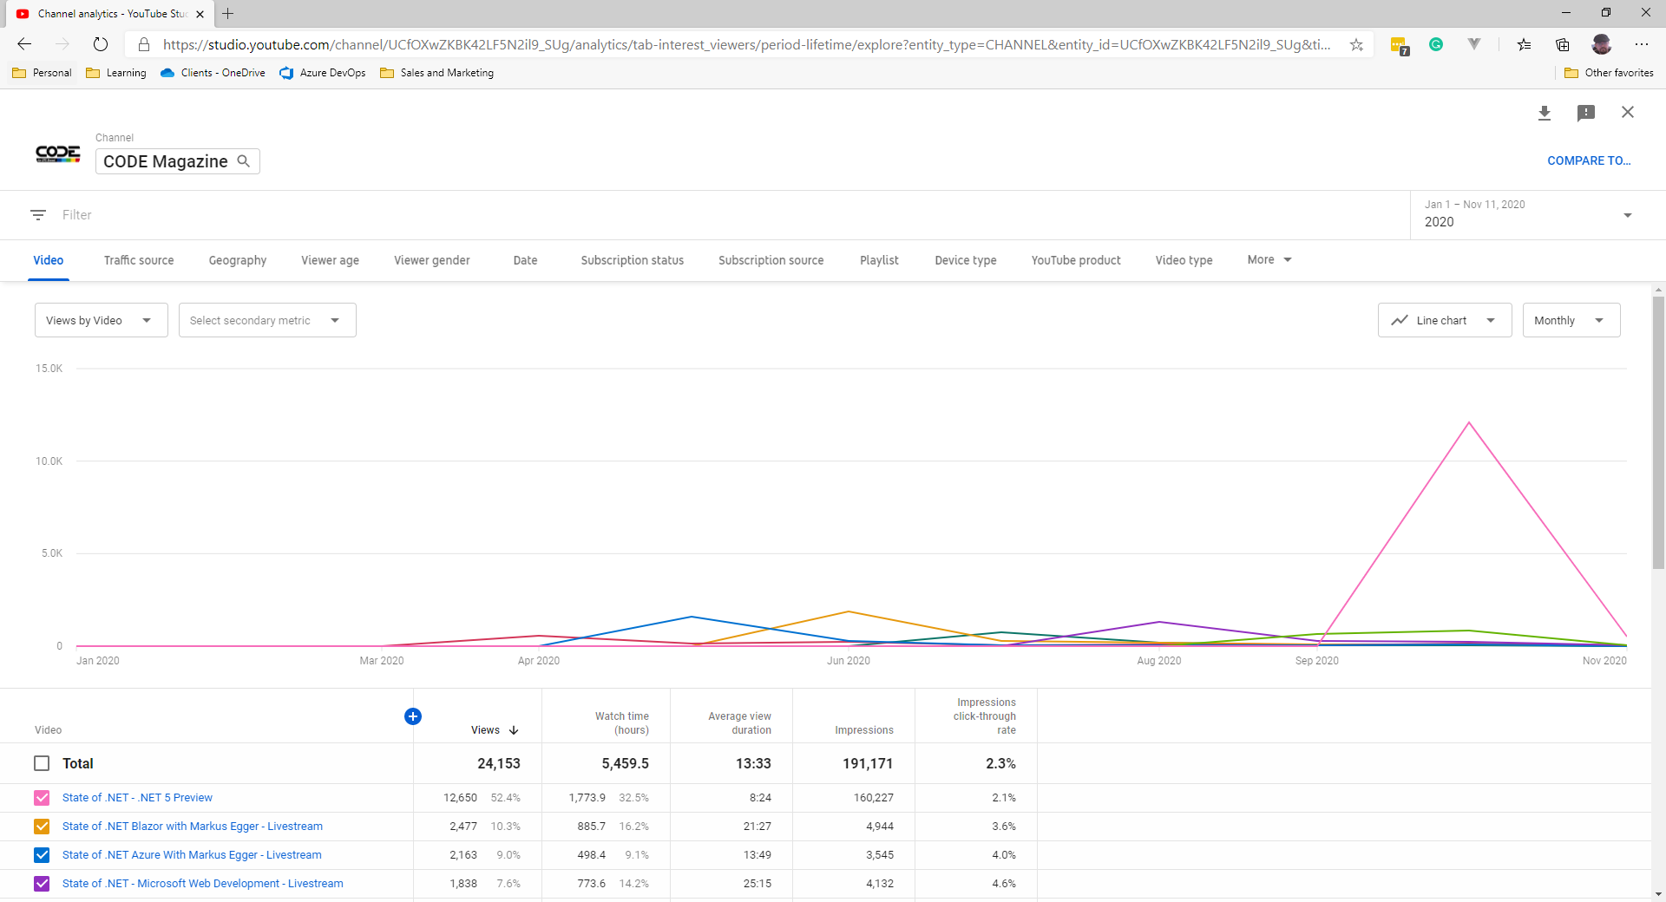Switch to the Viewer age tab
The height and width of the screenshot is (902, 1666).
pyautogui.click(x=330, y=260)
